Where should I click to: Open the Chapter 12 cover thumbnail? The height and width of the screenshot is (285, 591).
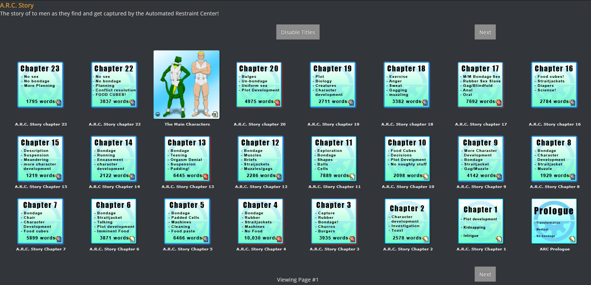[260, 159]
